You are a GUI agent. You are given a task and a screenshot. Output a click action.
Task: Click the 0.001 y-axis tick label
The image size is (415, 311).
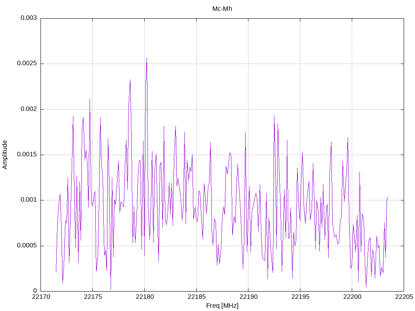(29, 200)
